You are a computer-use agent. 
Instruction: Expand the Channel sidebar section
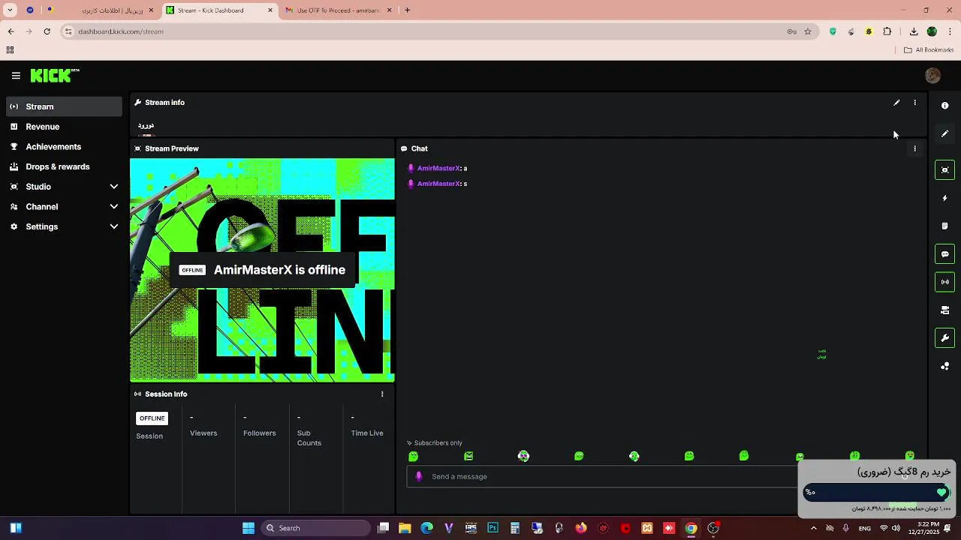[x=64, y=207]
